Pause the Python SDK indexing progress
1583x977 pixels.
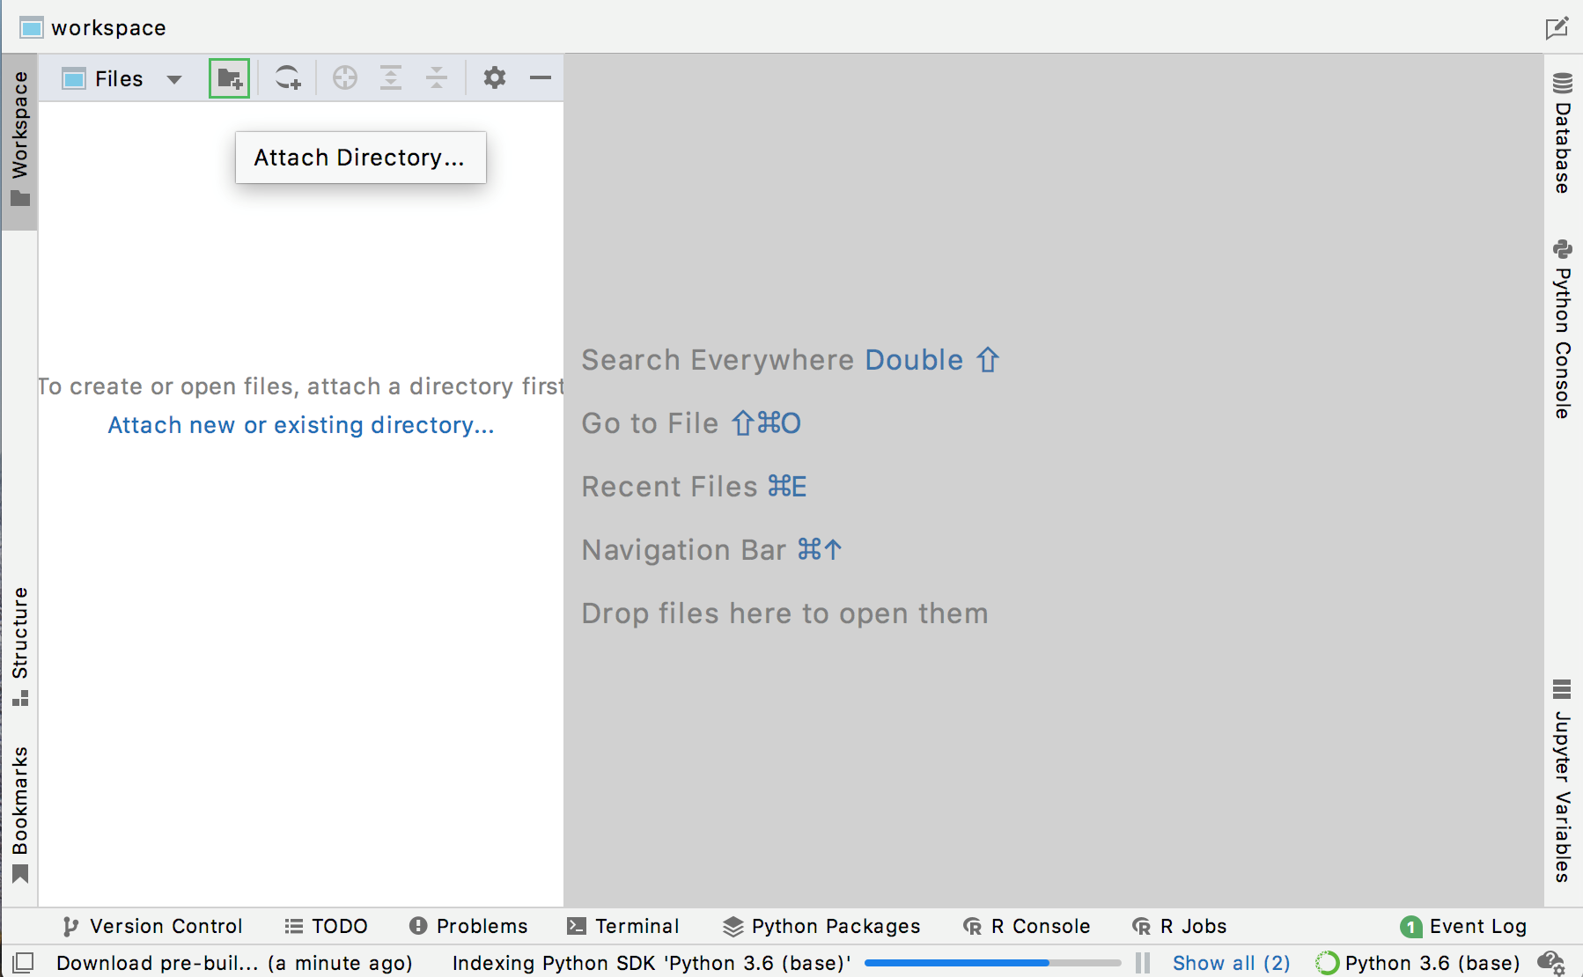(1142, 963)
